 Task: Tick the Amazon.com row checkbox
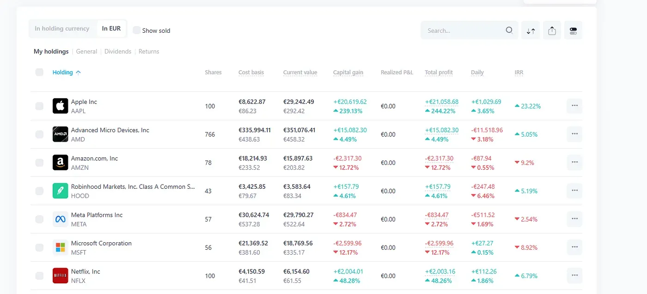click(x=39, y=162)
